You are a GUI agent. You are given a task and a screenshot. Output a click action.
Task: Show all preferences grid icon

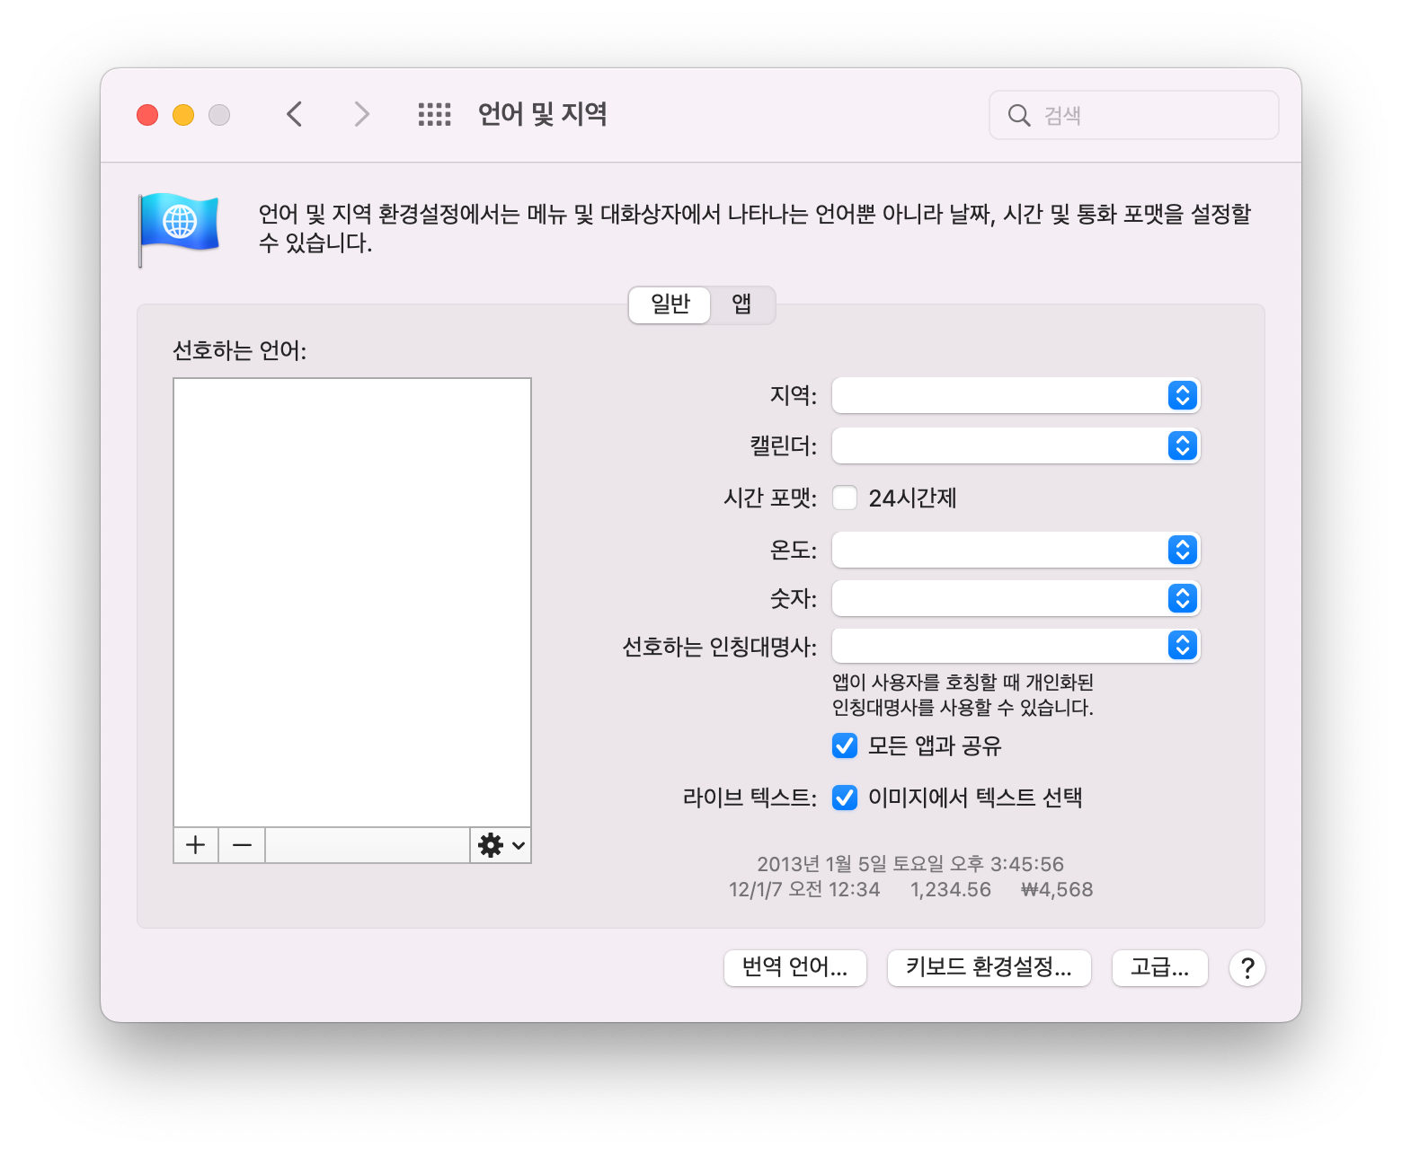[x=435, y=114]
